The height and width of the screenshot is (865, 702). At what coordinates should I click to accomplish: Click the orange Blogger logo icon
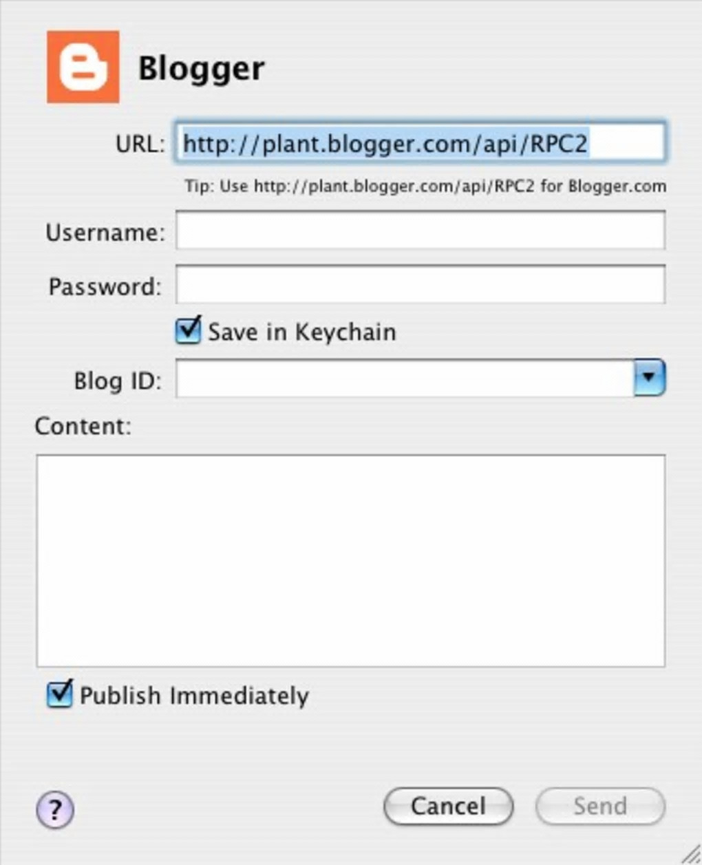(x=83, y=67)
